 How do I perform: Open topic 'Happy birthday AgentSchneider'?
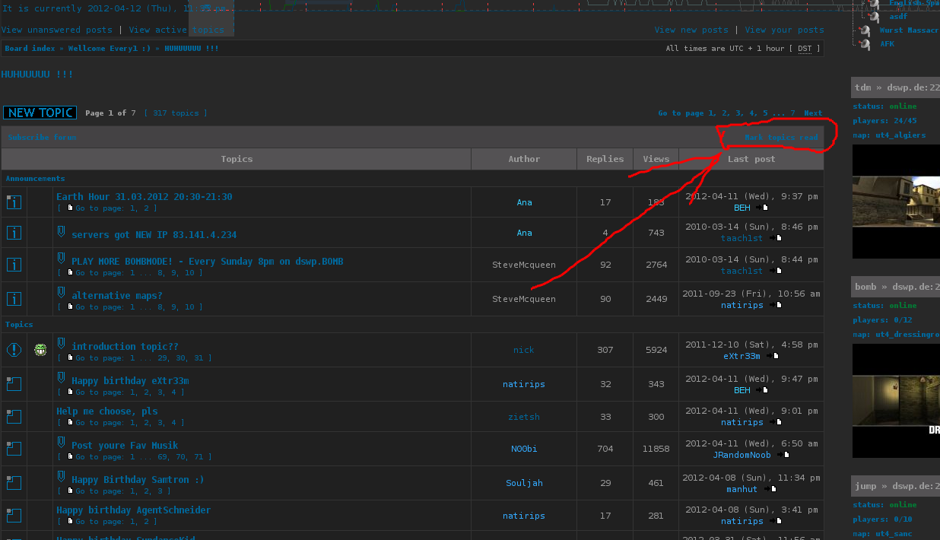(133, 510)
